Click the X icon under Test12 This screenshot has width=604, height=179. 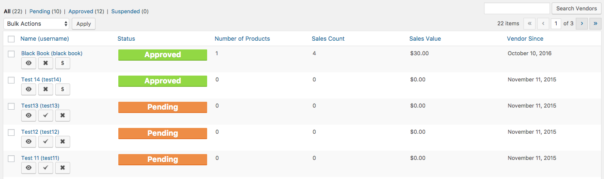(x=63, y=142)
